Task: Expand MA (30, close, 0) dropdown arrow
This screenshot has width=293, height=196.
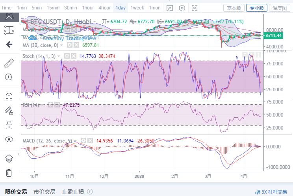Action: click(x=61, y=45)
